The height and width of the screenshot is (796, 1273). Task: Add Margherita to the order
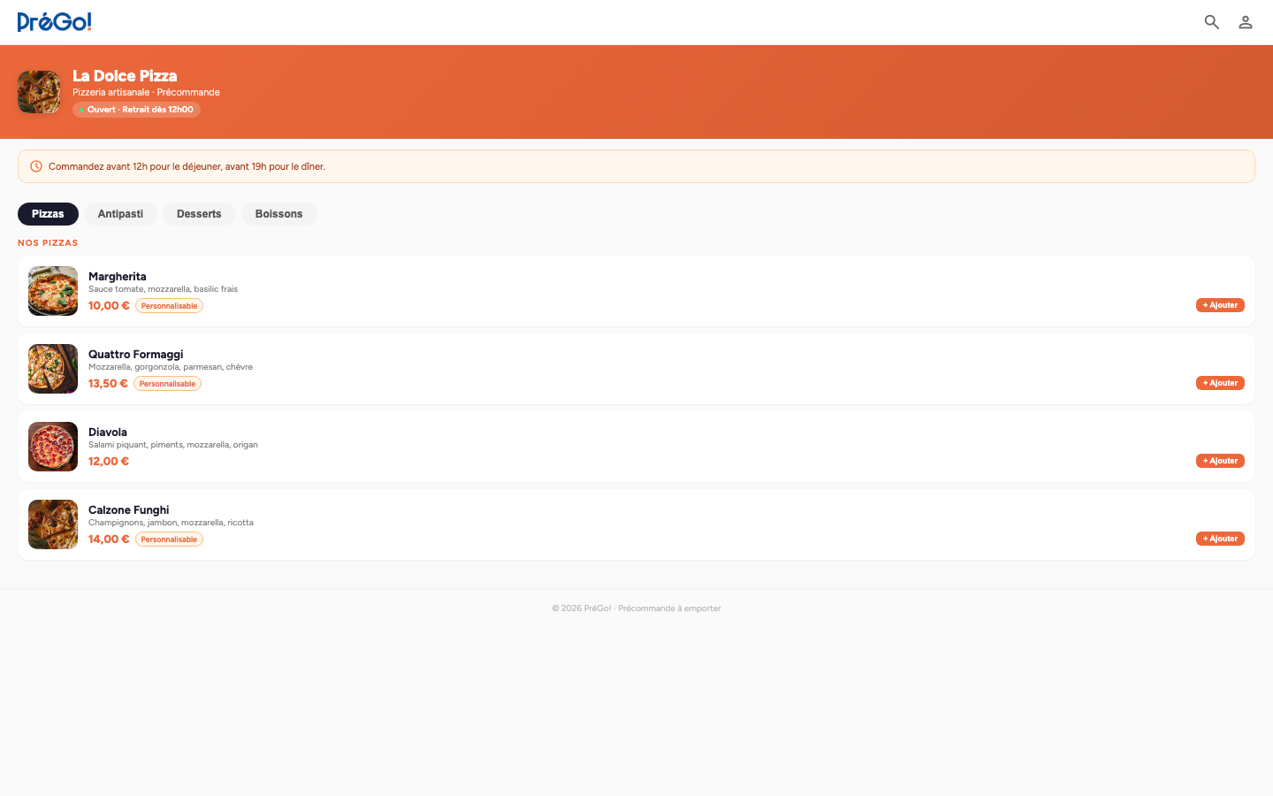point(1220,305)
